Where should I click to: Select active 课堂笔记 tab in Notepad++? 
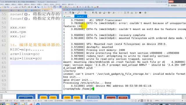coord(46,10)
